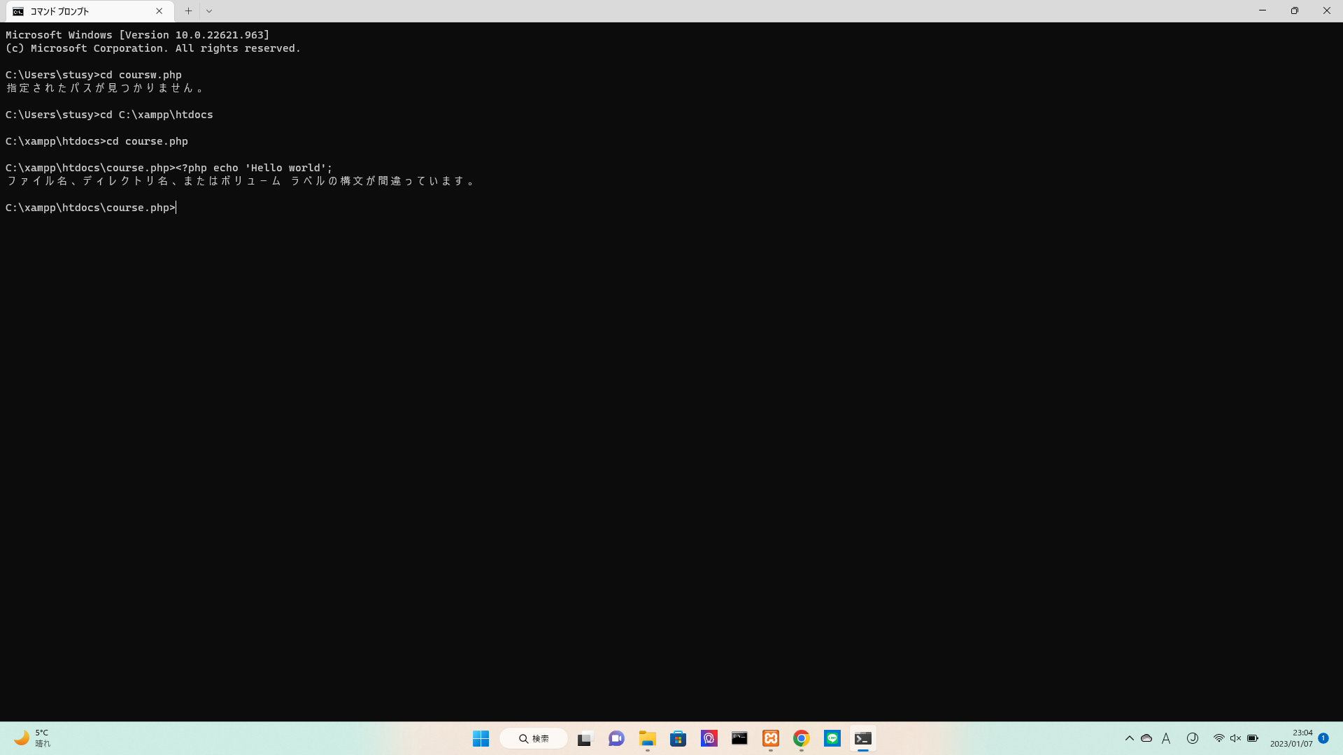Click the error text 指定されたパスが見つかりません。

click(x=105, y=88)
